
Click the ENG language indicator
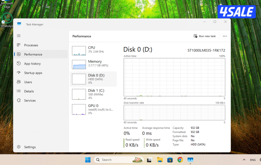(253, 160)
